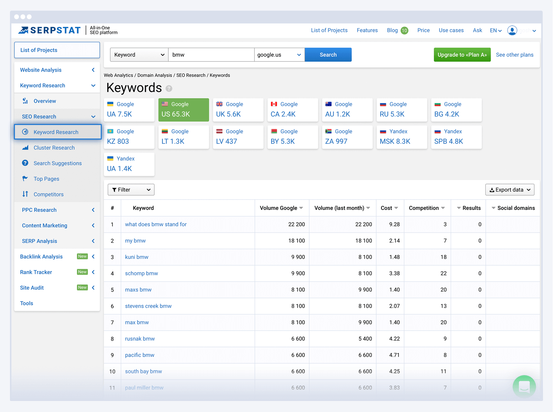Select Google BG 4.2K database card

click(456, 110)
